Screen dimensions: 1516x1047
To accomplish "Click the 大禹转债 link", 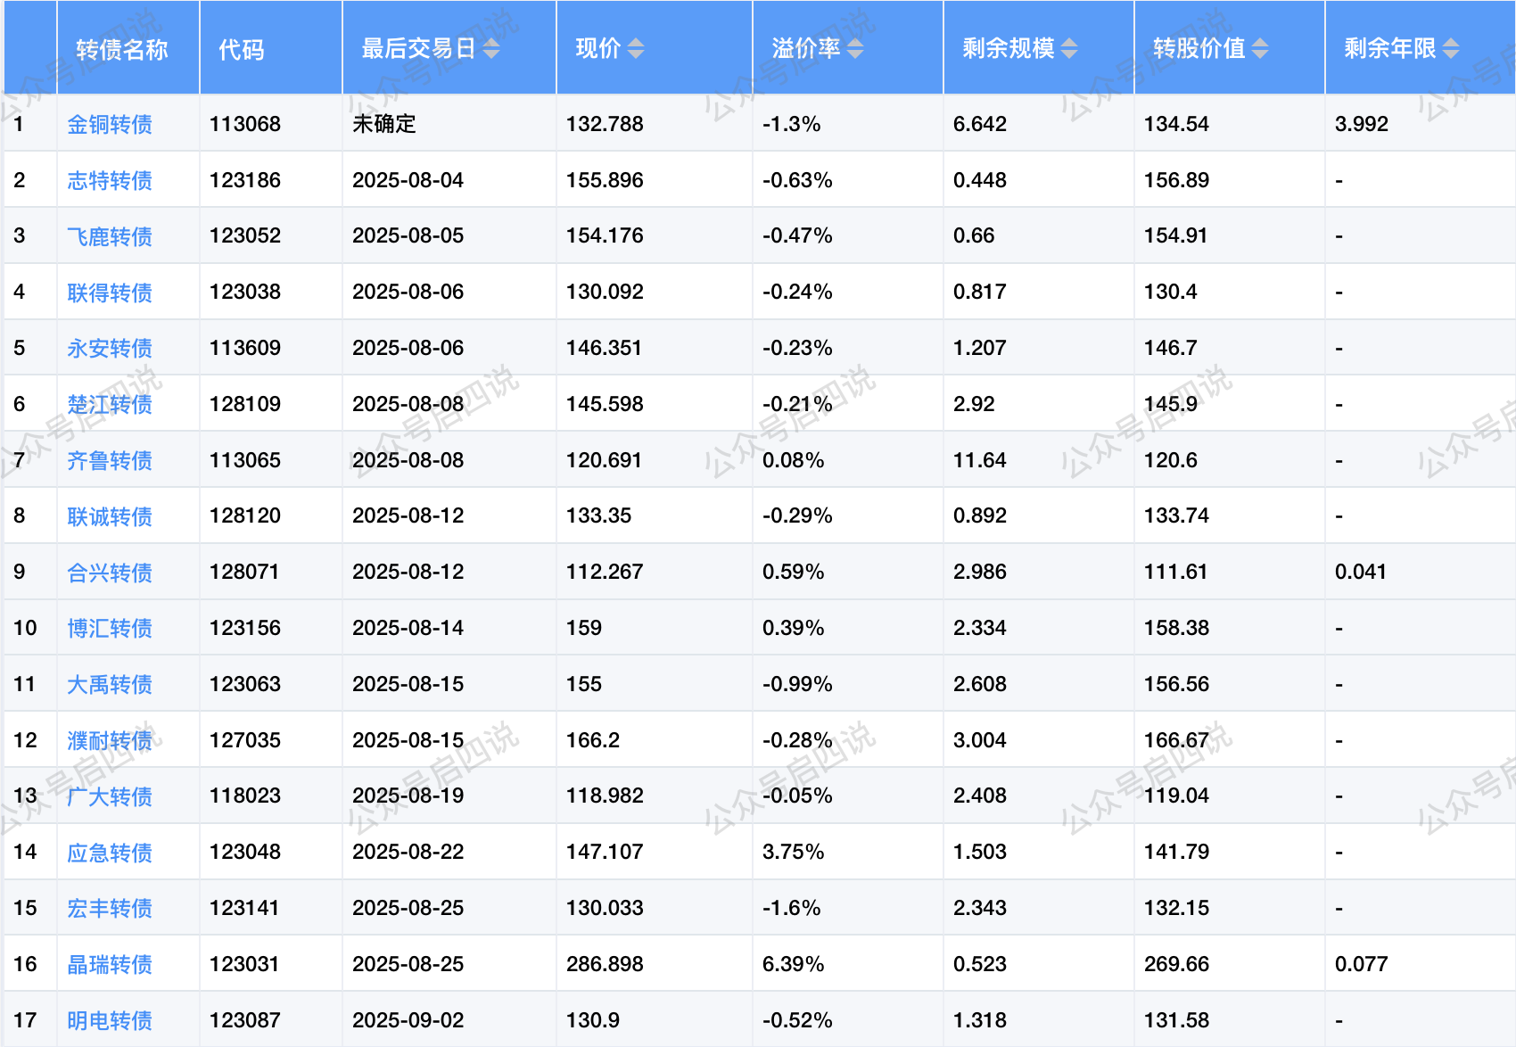I will pyautogui.click(x=110, y=685).
